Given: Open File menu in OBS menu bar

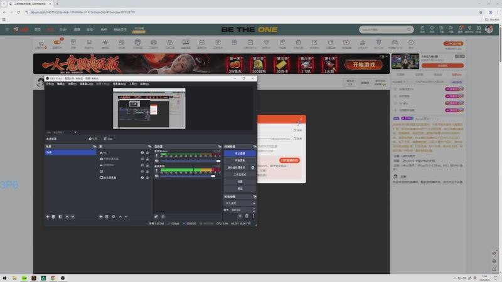Looking at the screenshot, I should point(50,84).
